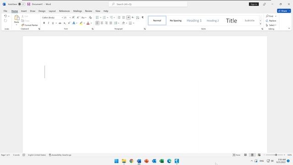Switch to the Design tab

tap(42, 11)
